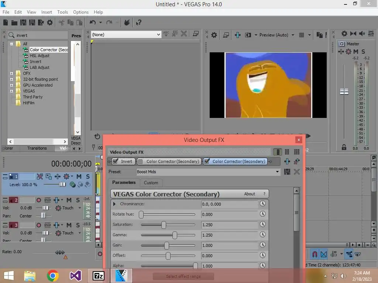The image size is (378, 283).
Task: Open the Insert menu
Action: 47,12
